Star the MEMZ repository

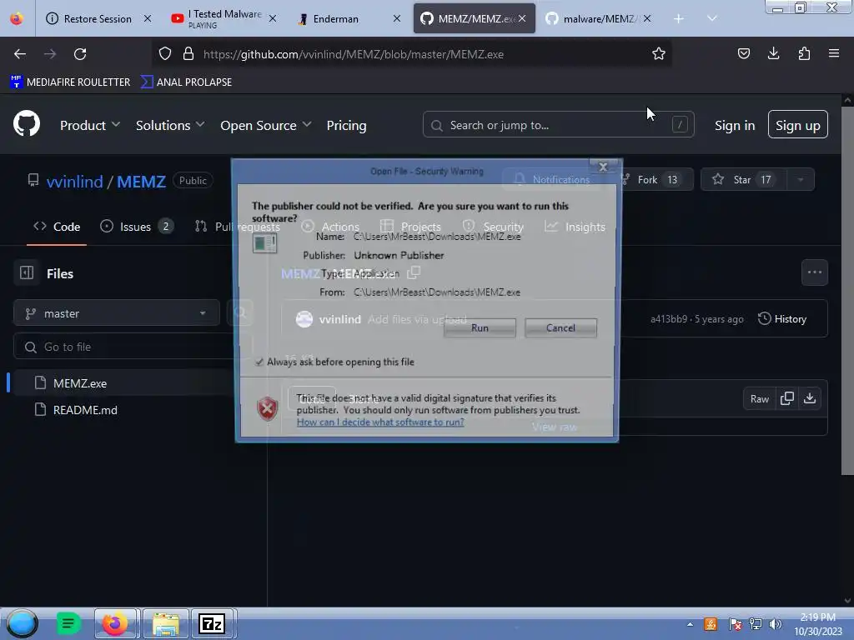[744, 180]
